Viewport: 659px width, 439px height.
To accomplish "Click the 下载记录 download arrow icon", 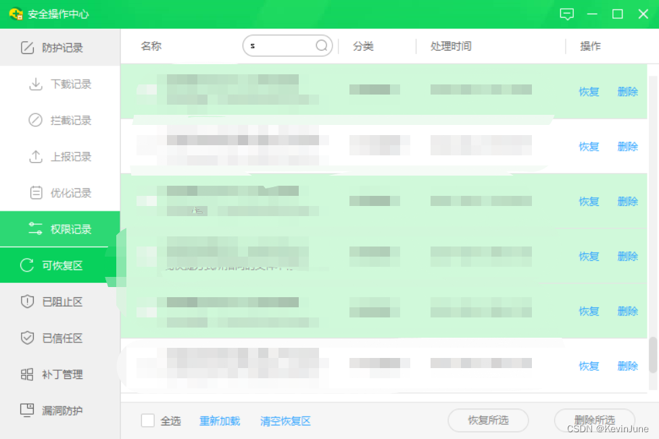I will (36, 84).
